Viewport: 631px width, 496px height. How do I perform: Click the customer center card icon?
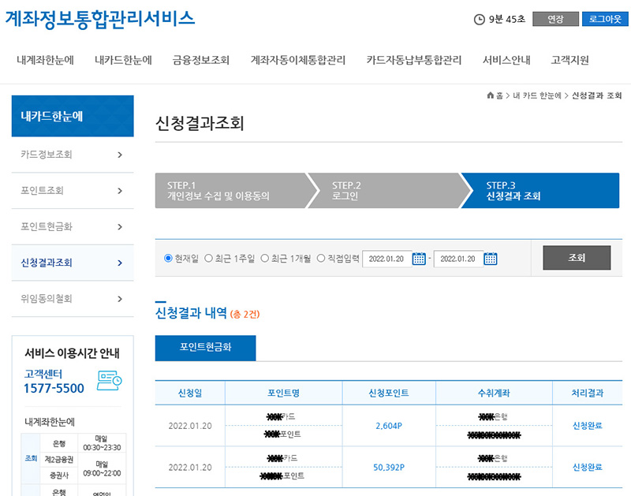[x=109, y=381]
